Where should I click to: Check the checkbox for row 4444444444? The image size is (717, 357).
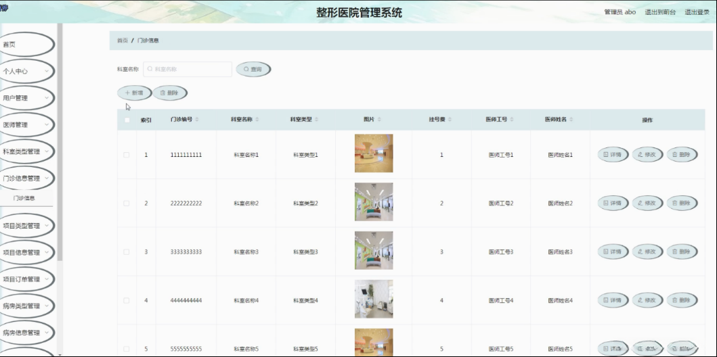click(x=126, y=300)
